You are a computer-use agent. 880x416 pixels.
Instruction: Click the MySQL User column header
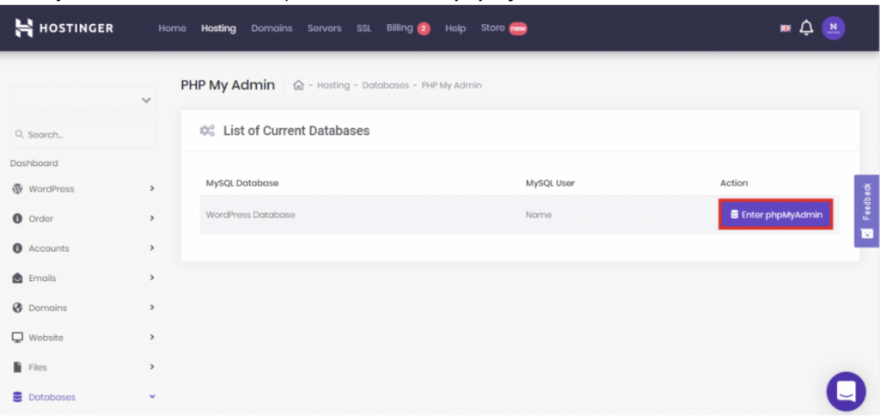550,183
